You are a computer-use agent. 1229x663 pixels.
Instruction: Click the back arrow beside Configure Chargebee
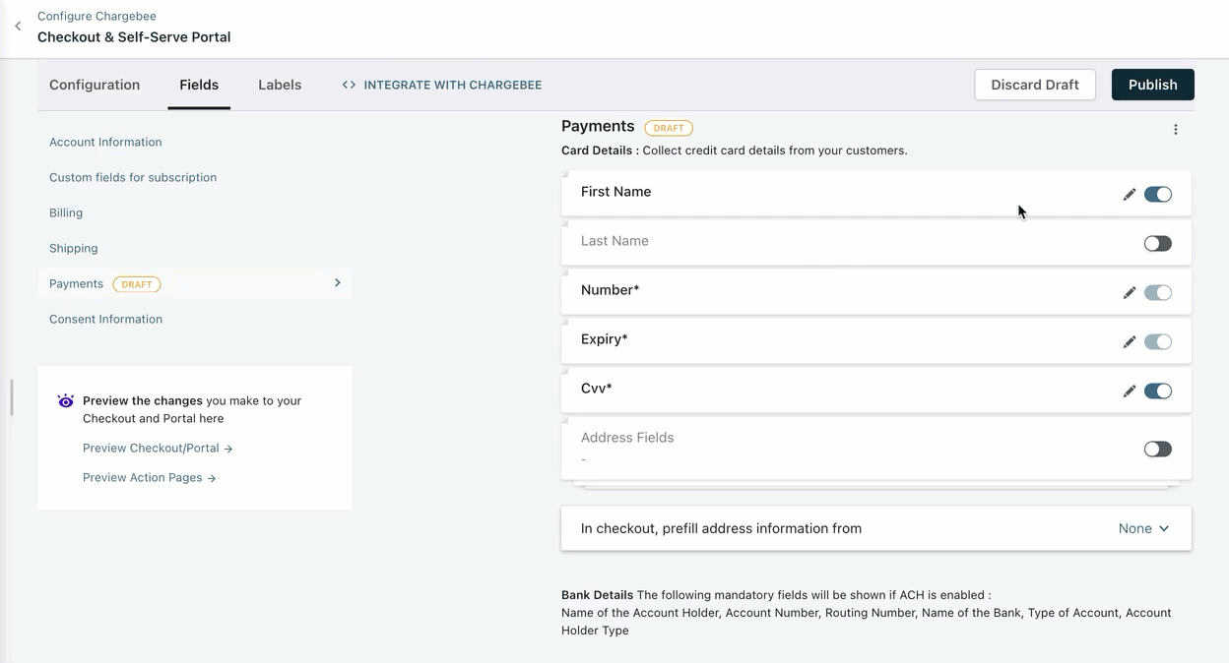click(18, 27)
